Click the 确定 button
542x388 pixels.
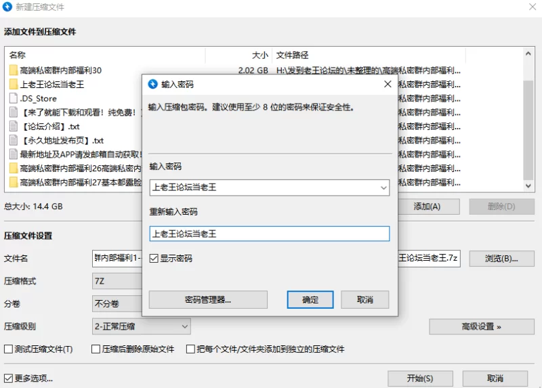tap(310, 299)
